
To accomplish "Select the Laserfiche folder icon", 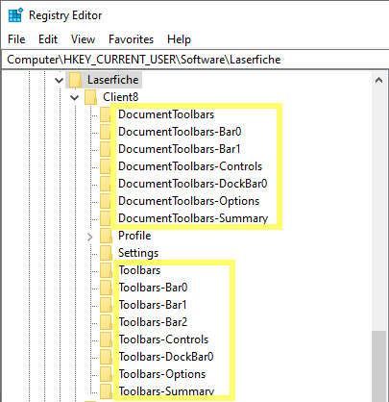I will [76, 80].
